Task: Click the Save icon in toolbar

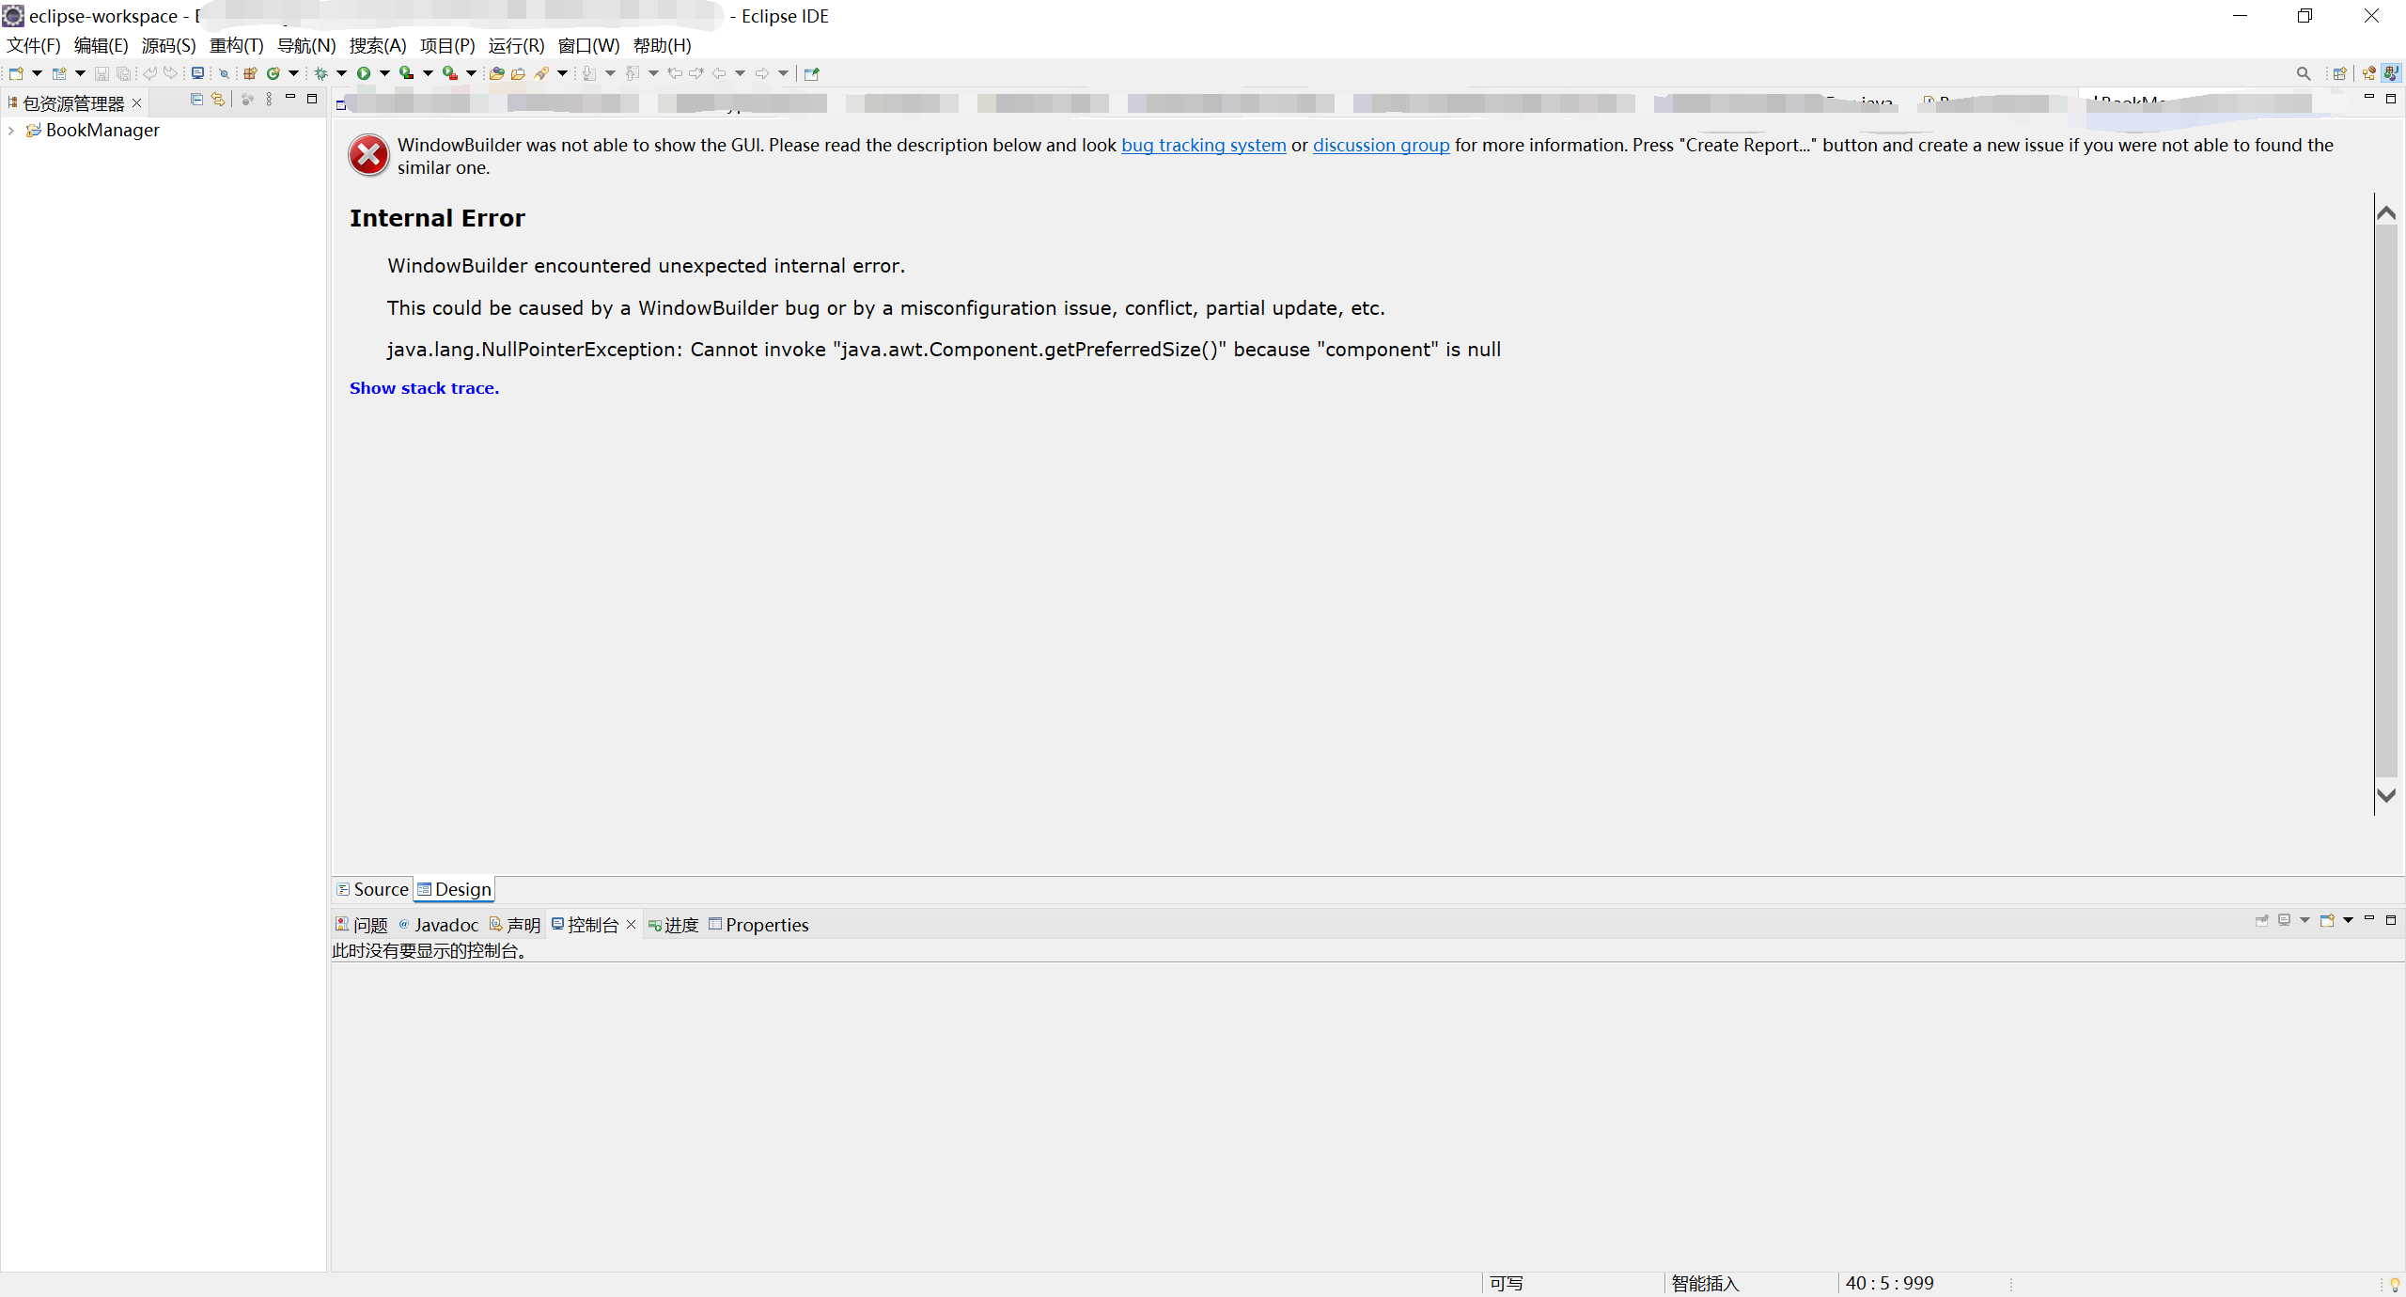Action: (102, 73)
